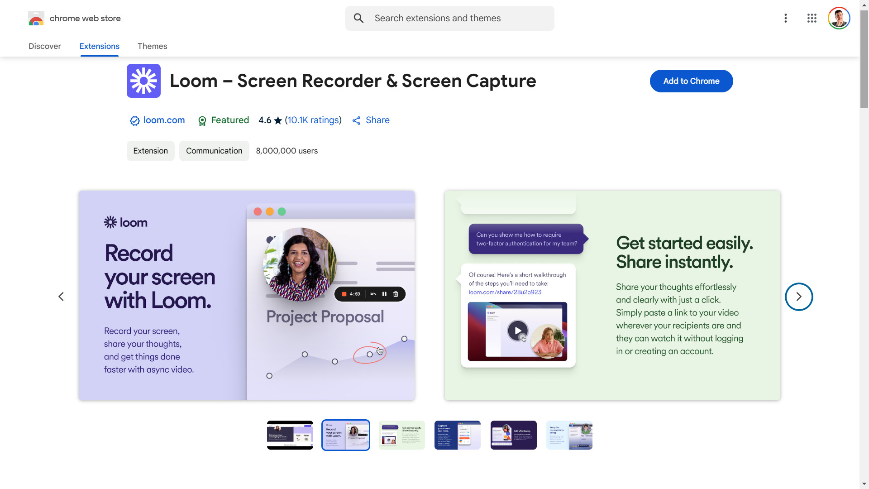Click the play button in the green slide
869x489 pixels.
pyautogui.click(x=517, y=331)
